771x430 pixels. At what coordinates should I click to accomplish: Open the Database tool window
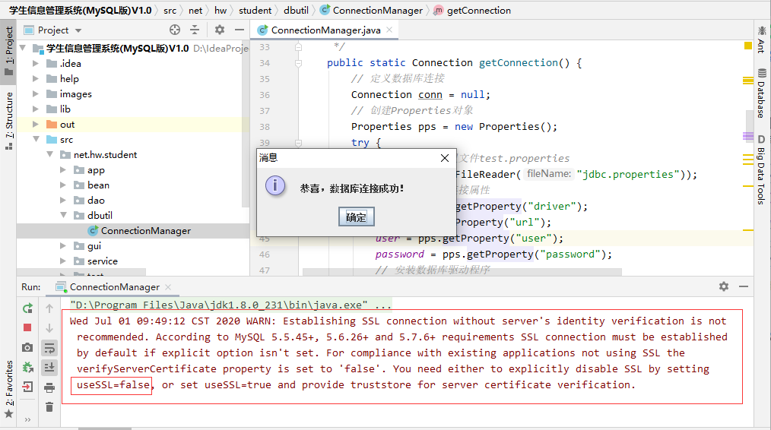pos(762,93)
